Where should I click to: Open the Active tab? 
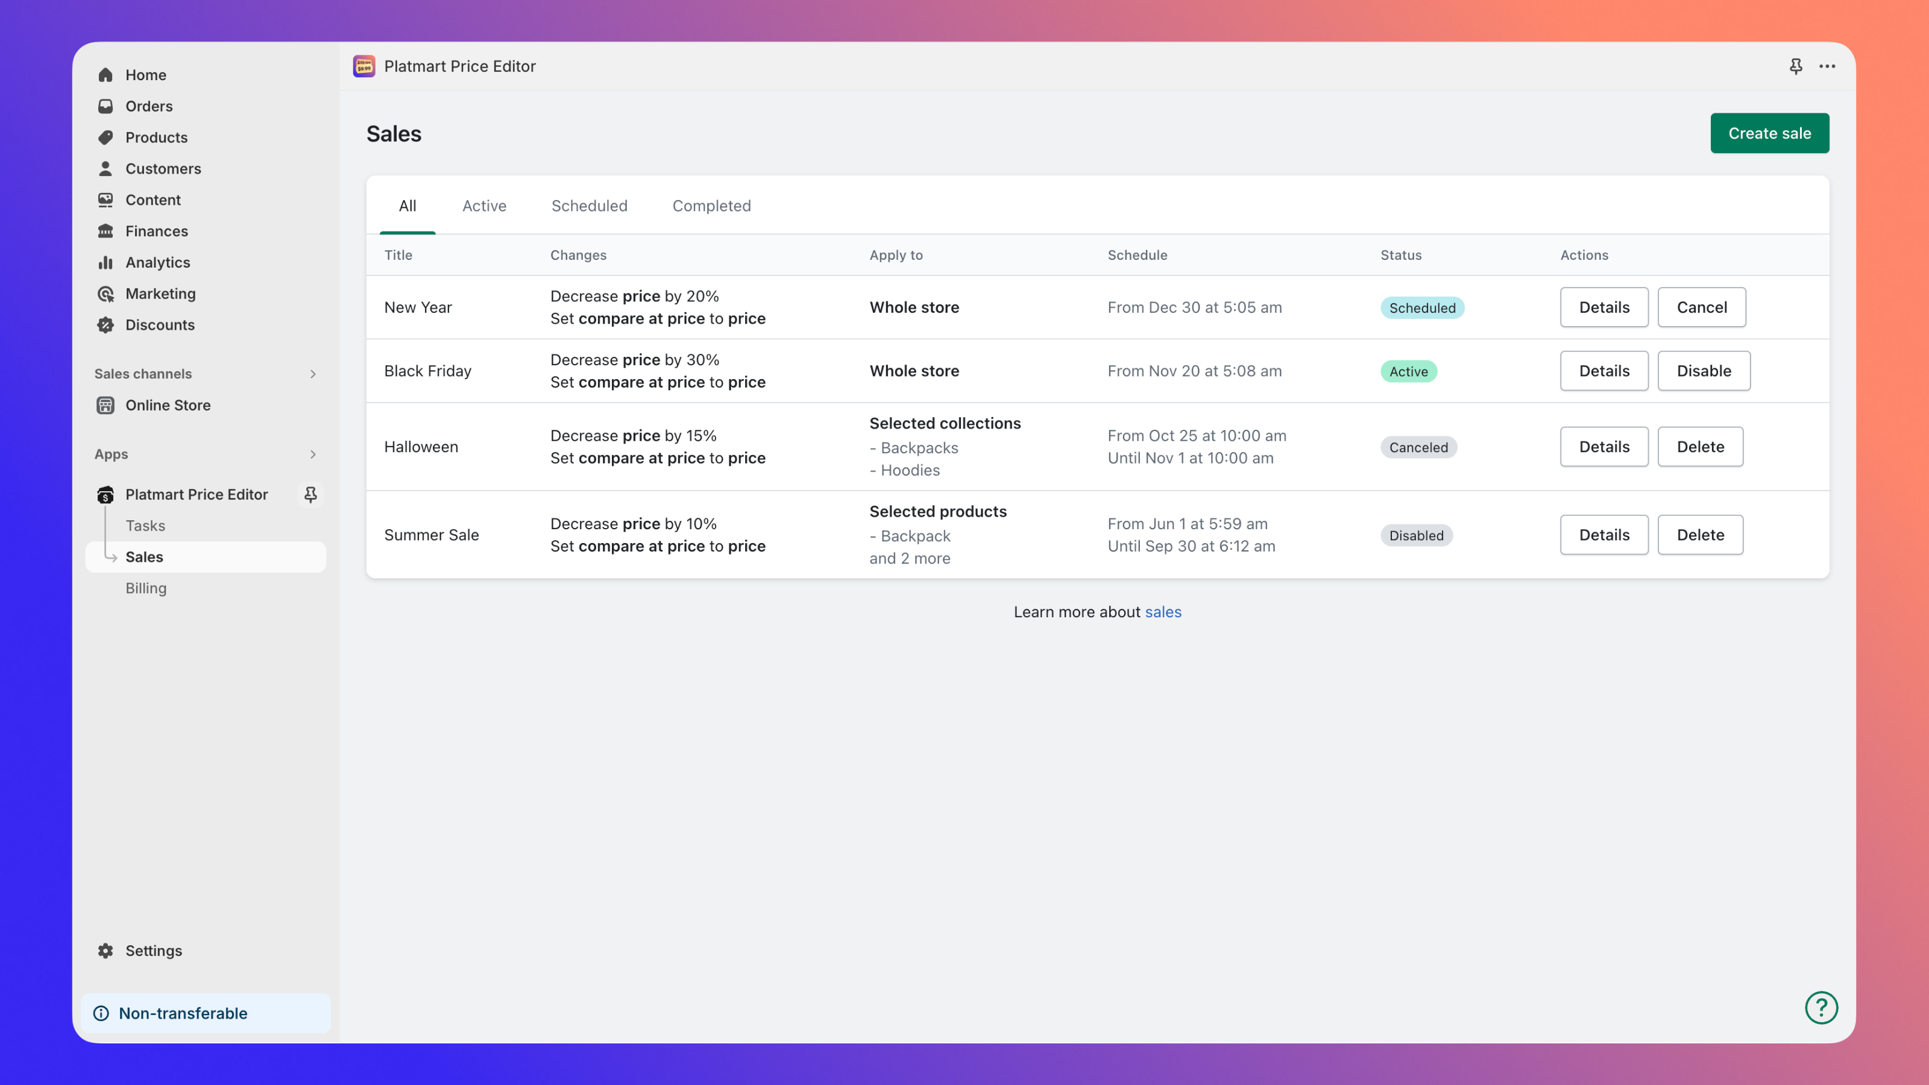483,206
